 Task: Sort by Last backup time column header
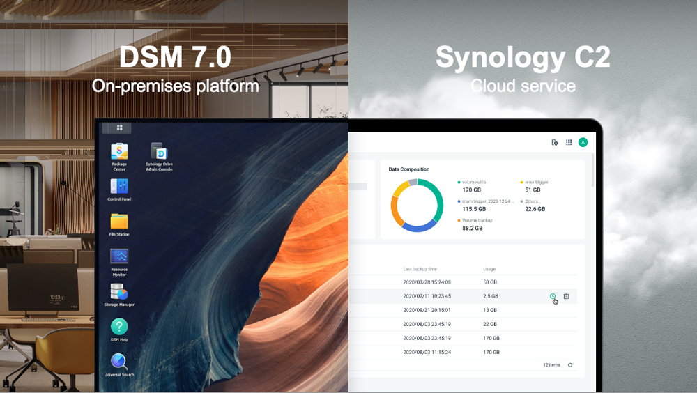click(x=420, y=269)
